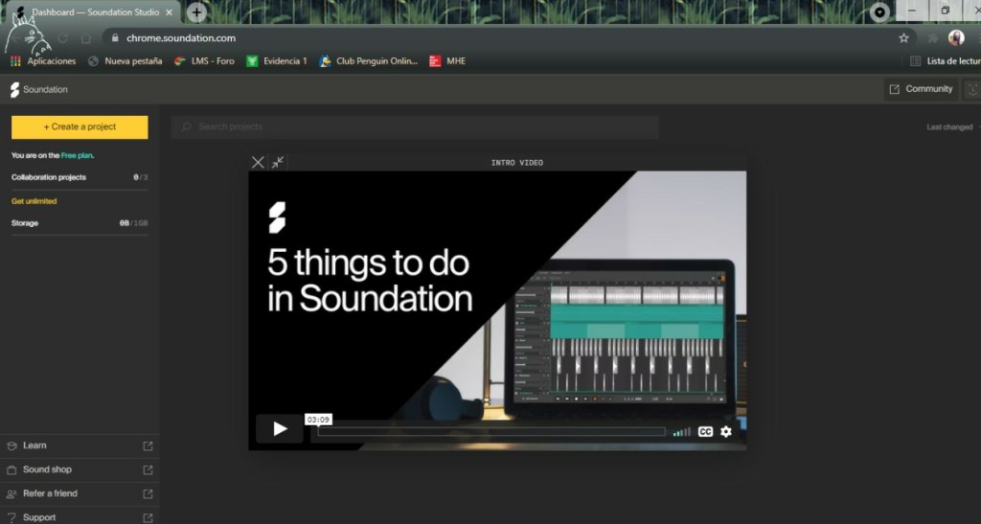Viewport: 981px width, 524px height.
Task: Play the intro video
Action: pos(280,429)
